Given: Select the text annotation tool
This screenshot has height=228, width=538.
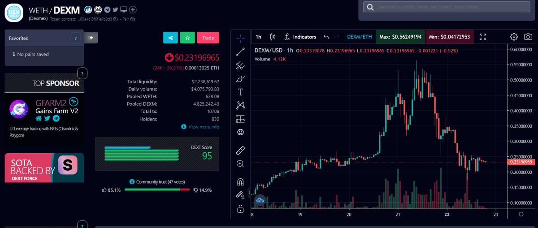Looking at the screenshot, I should (240, 92).
